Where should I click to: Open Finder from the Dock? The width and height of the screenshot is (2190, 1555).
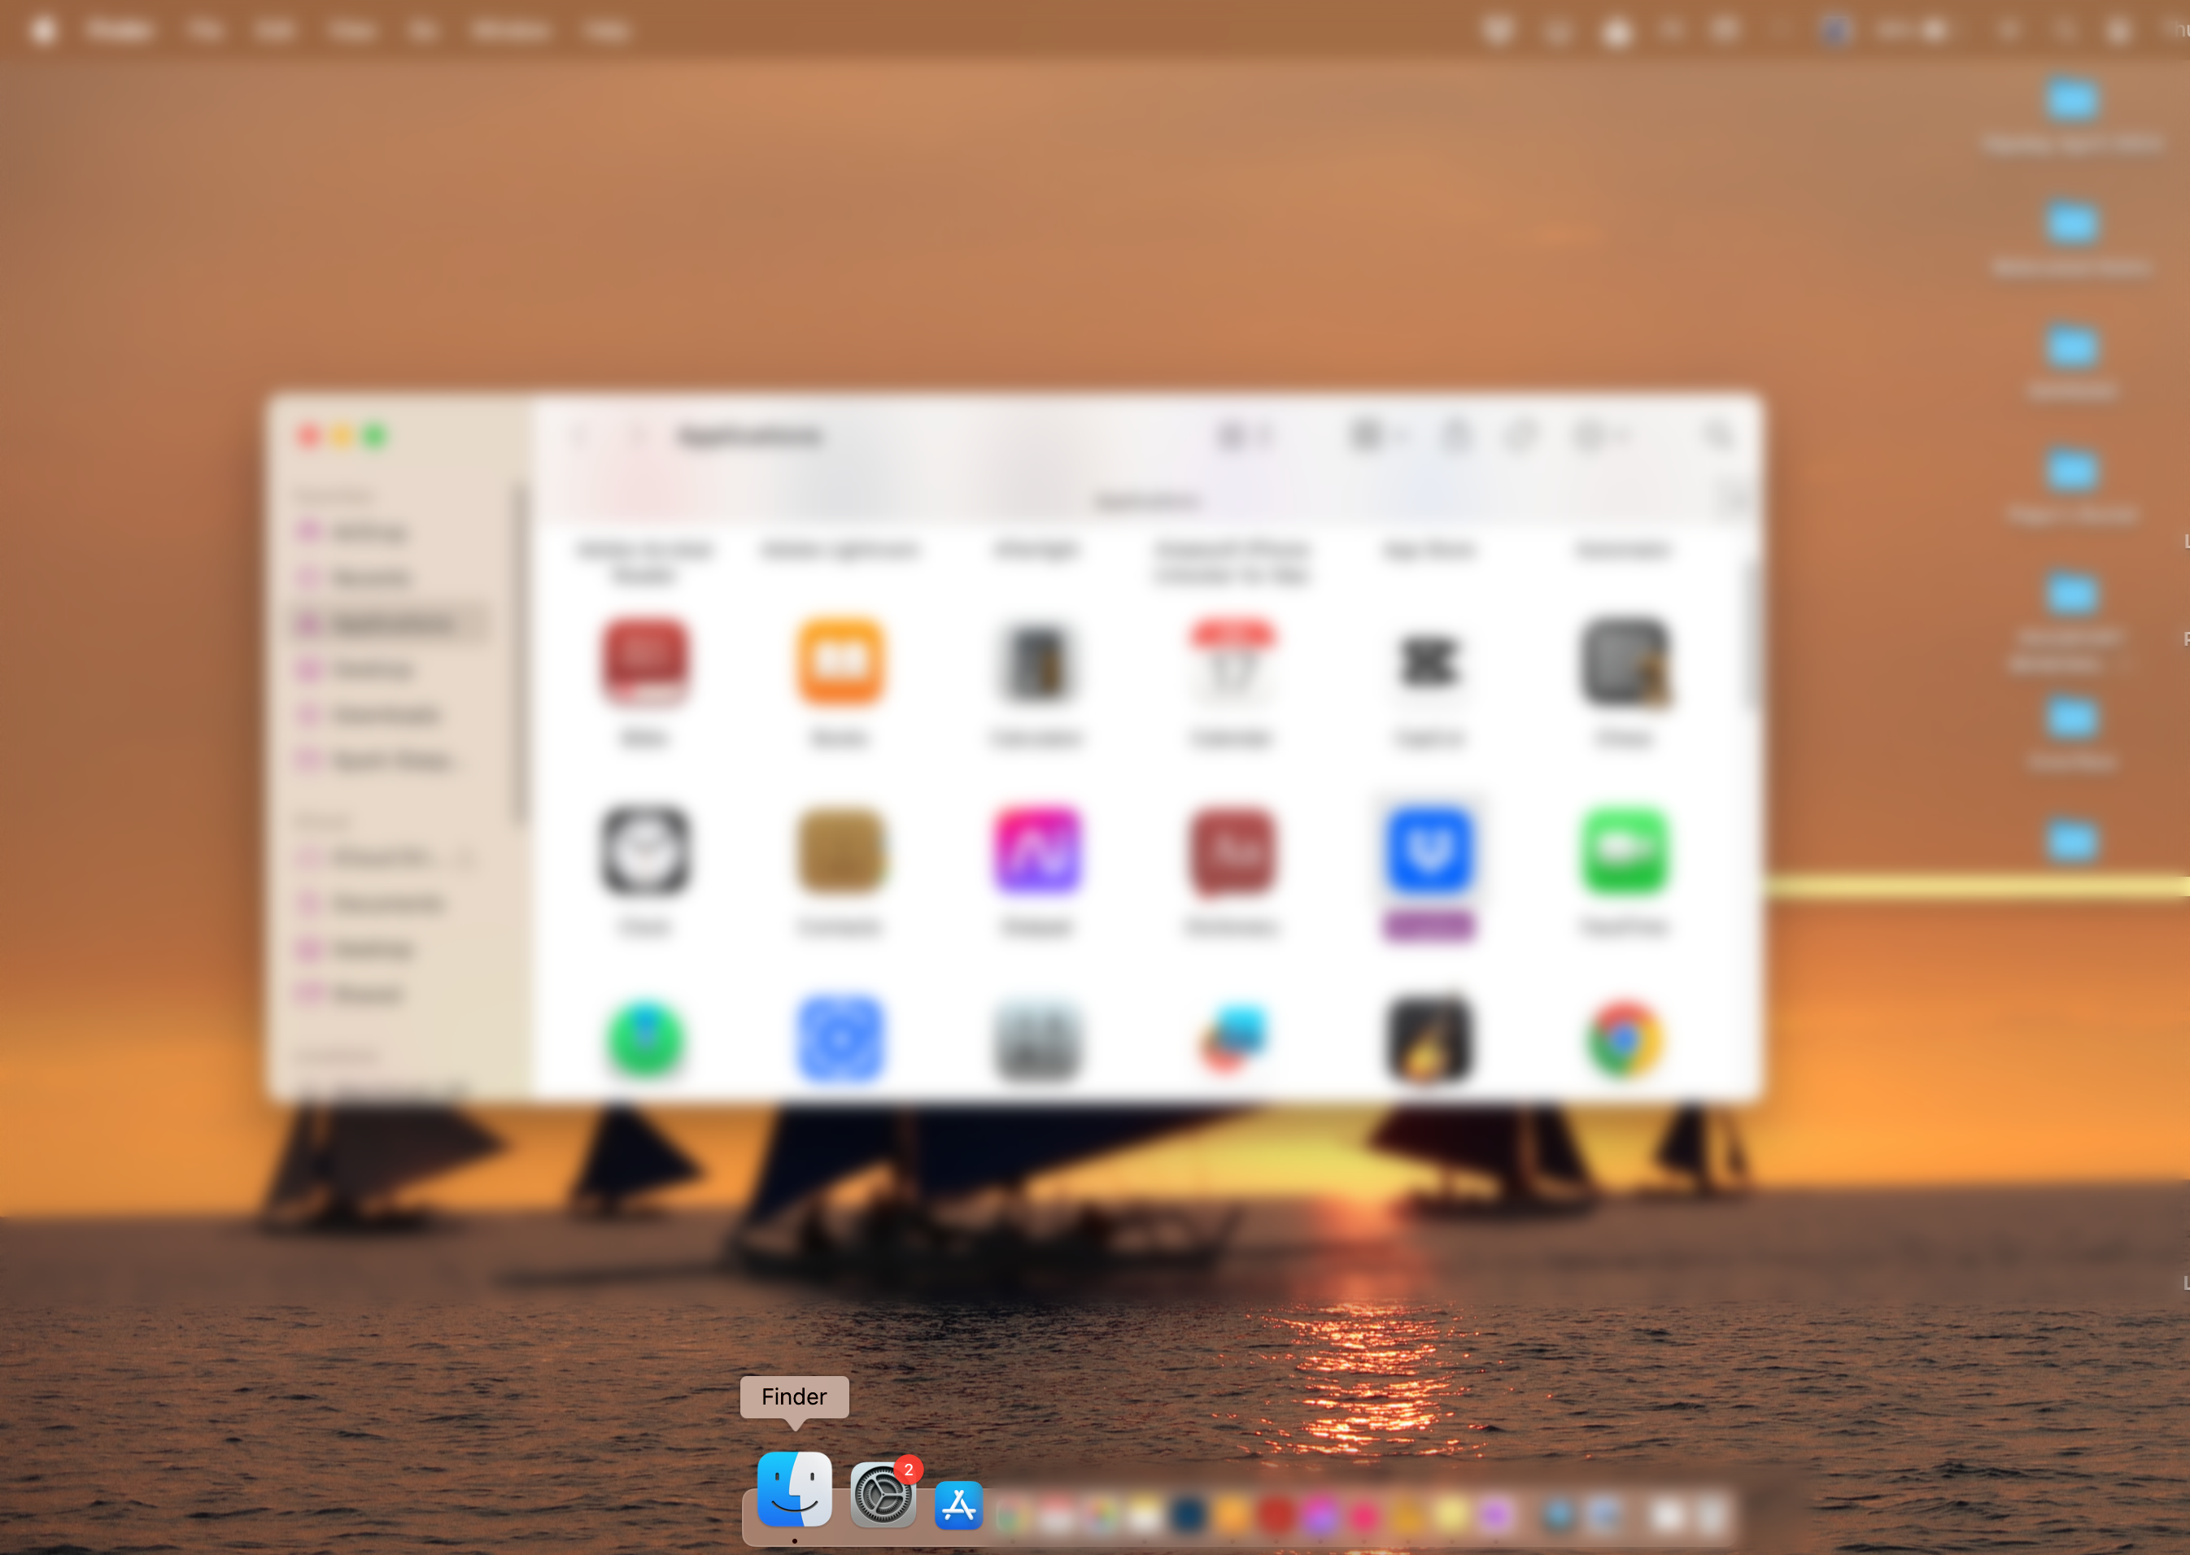pos(794,1489)
